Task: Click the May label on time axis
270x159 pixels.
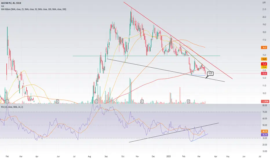Action: point(228,156)
